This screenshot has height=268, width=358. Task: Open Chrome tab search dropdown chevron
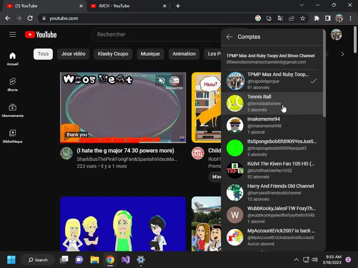(302, 5)
